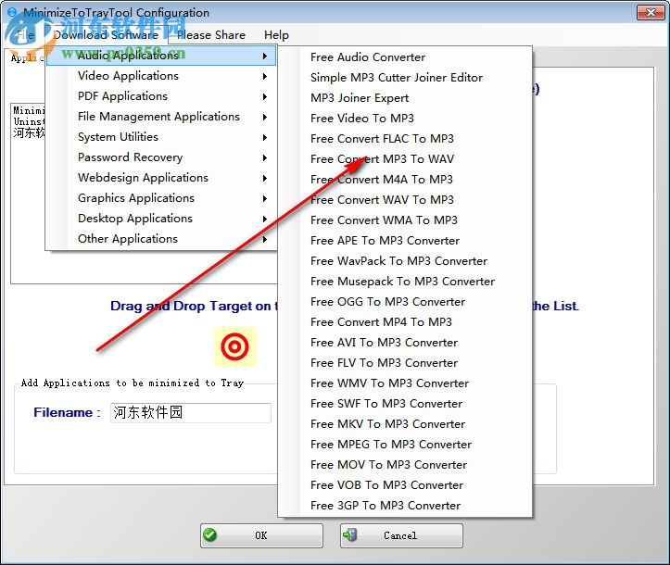Image resolution: width=670 pixels, height=565 pixels.
Task: Expand arrow next to Video Applications
Action: (265, 77)
